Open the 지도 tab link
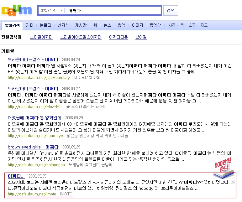Viewport: 242px width, 202px height. (204, 25)
